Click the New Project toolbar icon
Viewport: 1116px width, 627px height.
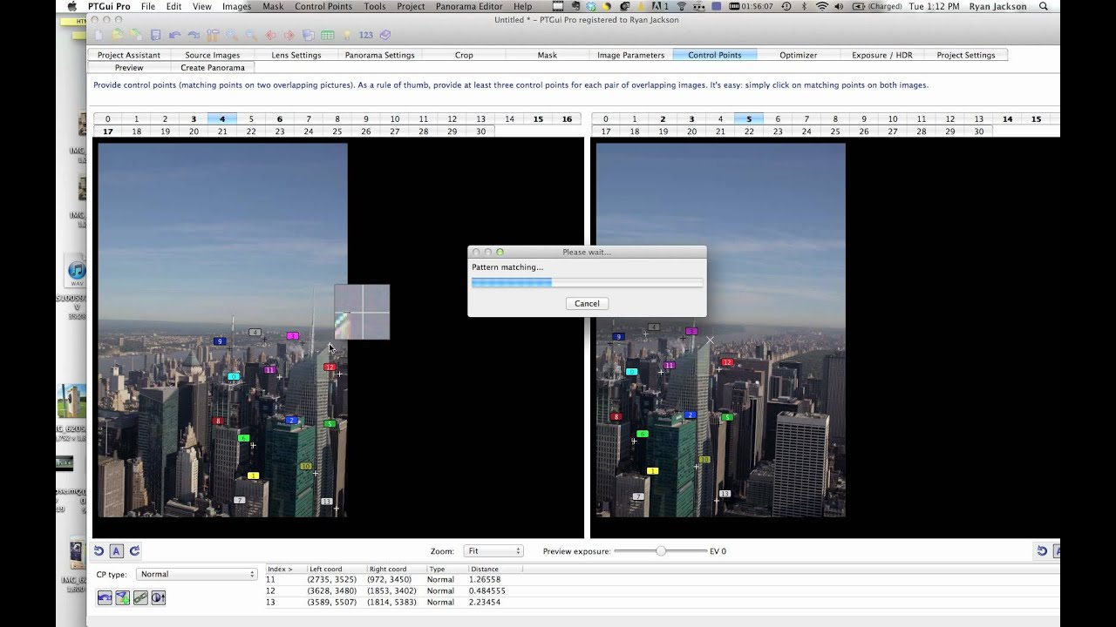click(99, 35)
